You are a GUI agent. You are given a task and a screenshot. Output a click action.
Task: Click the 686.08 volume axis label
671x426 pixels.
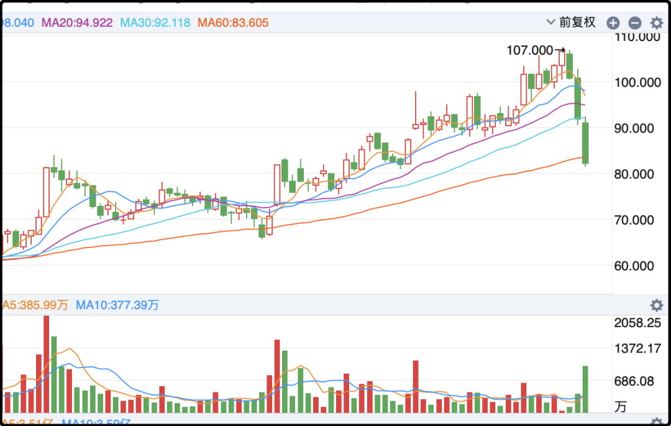point(634,381)
